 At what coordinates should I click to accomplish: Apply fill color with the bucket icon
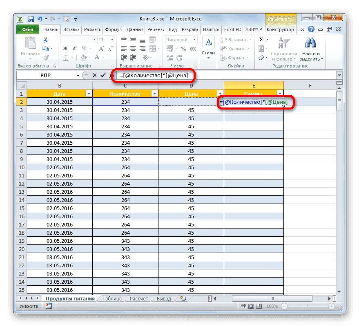click(83, 57)
